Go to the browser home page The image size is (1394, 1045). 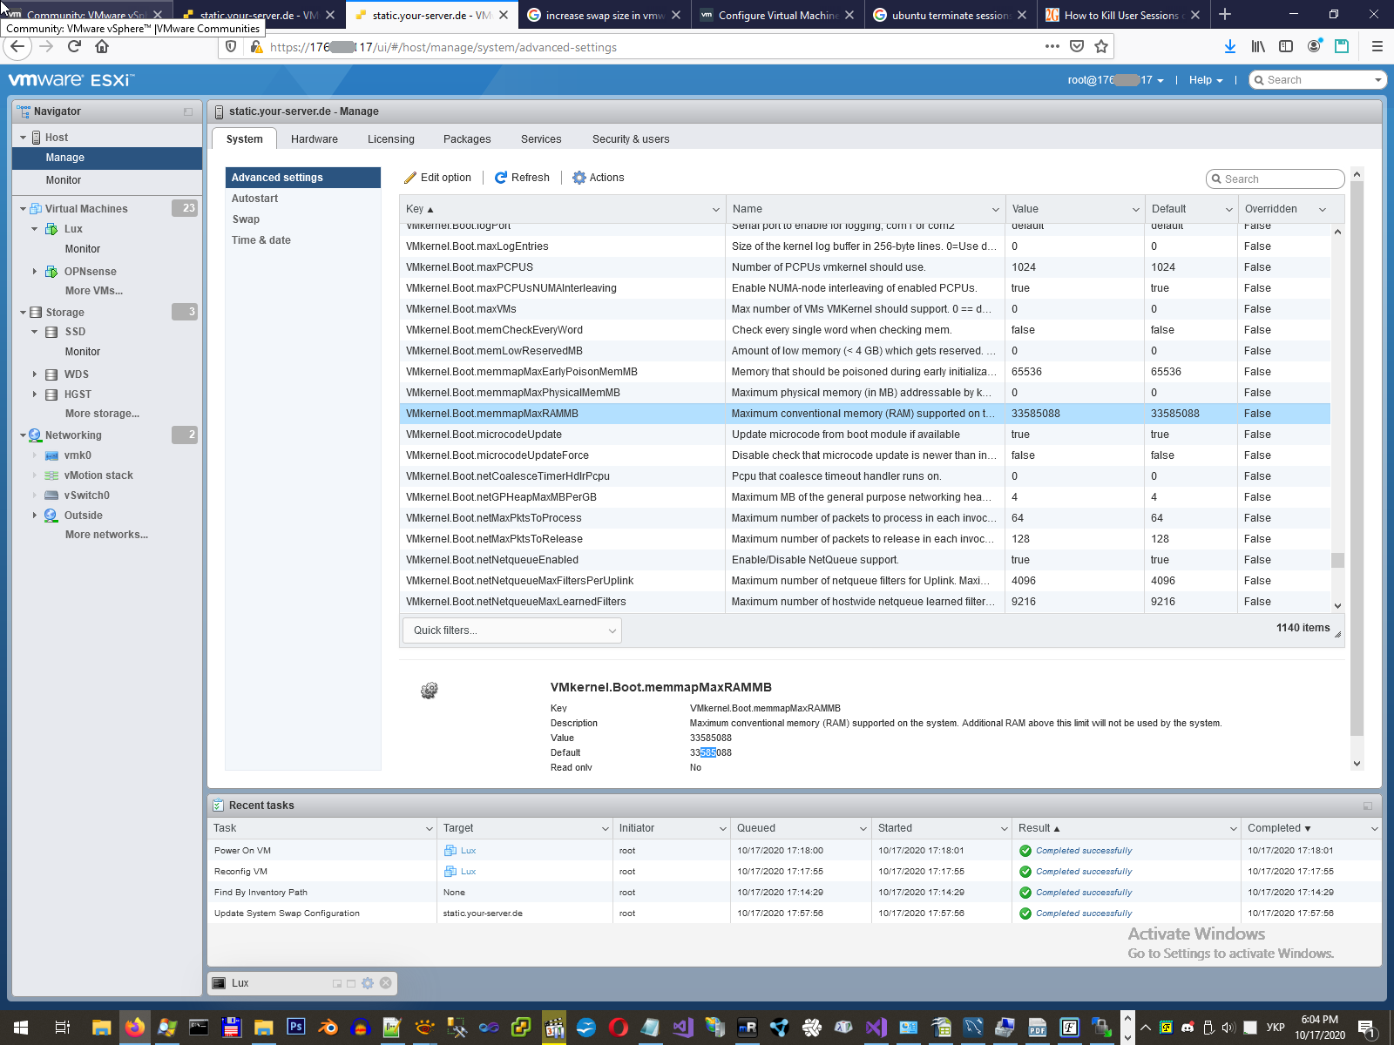coord(102,47)
